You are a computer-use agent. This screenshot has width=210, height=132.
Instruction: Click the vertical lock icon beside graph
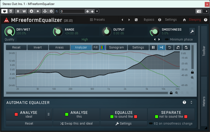click(x=192, y=72)
